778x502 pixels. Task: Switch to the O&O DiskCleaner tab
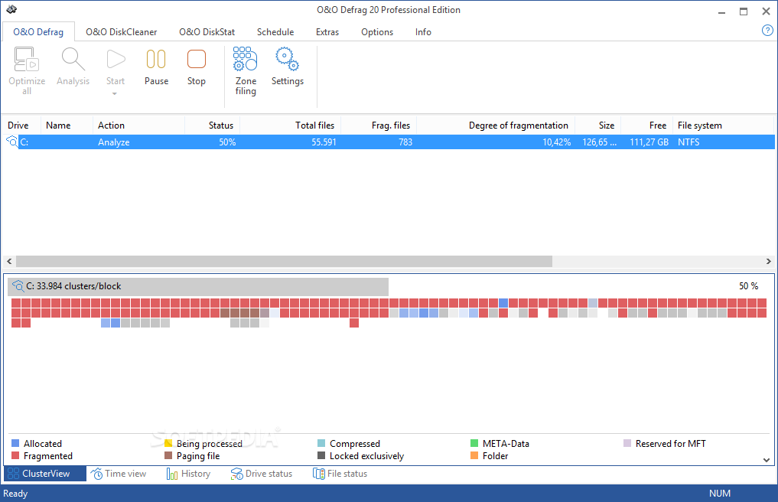(x=121, y=32)
